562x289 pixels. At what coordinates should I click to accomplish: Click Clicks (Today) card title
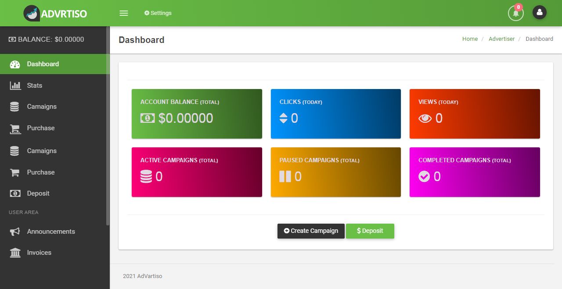(x=301, y=102)
